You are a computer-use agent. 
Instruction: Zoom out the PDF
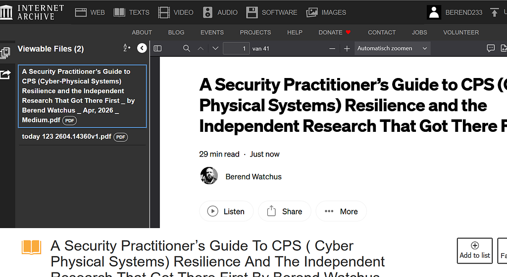tap(332, 49)
